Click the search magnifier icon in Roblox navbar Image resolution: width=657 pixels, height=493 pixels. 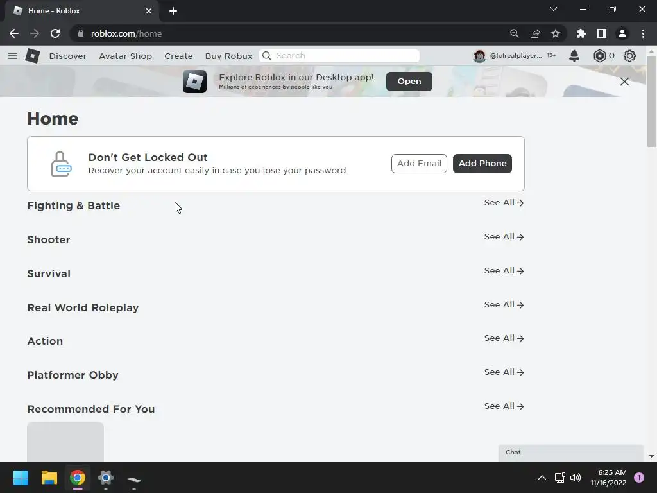(267, 56)
